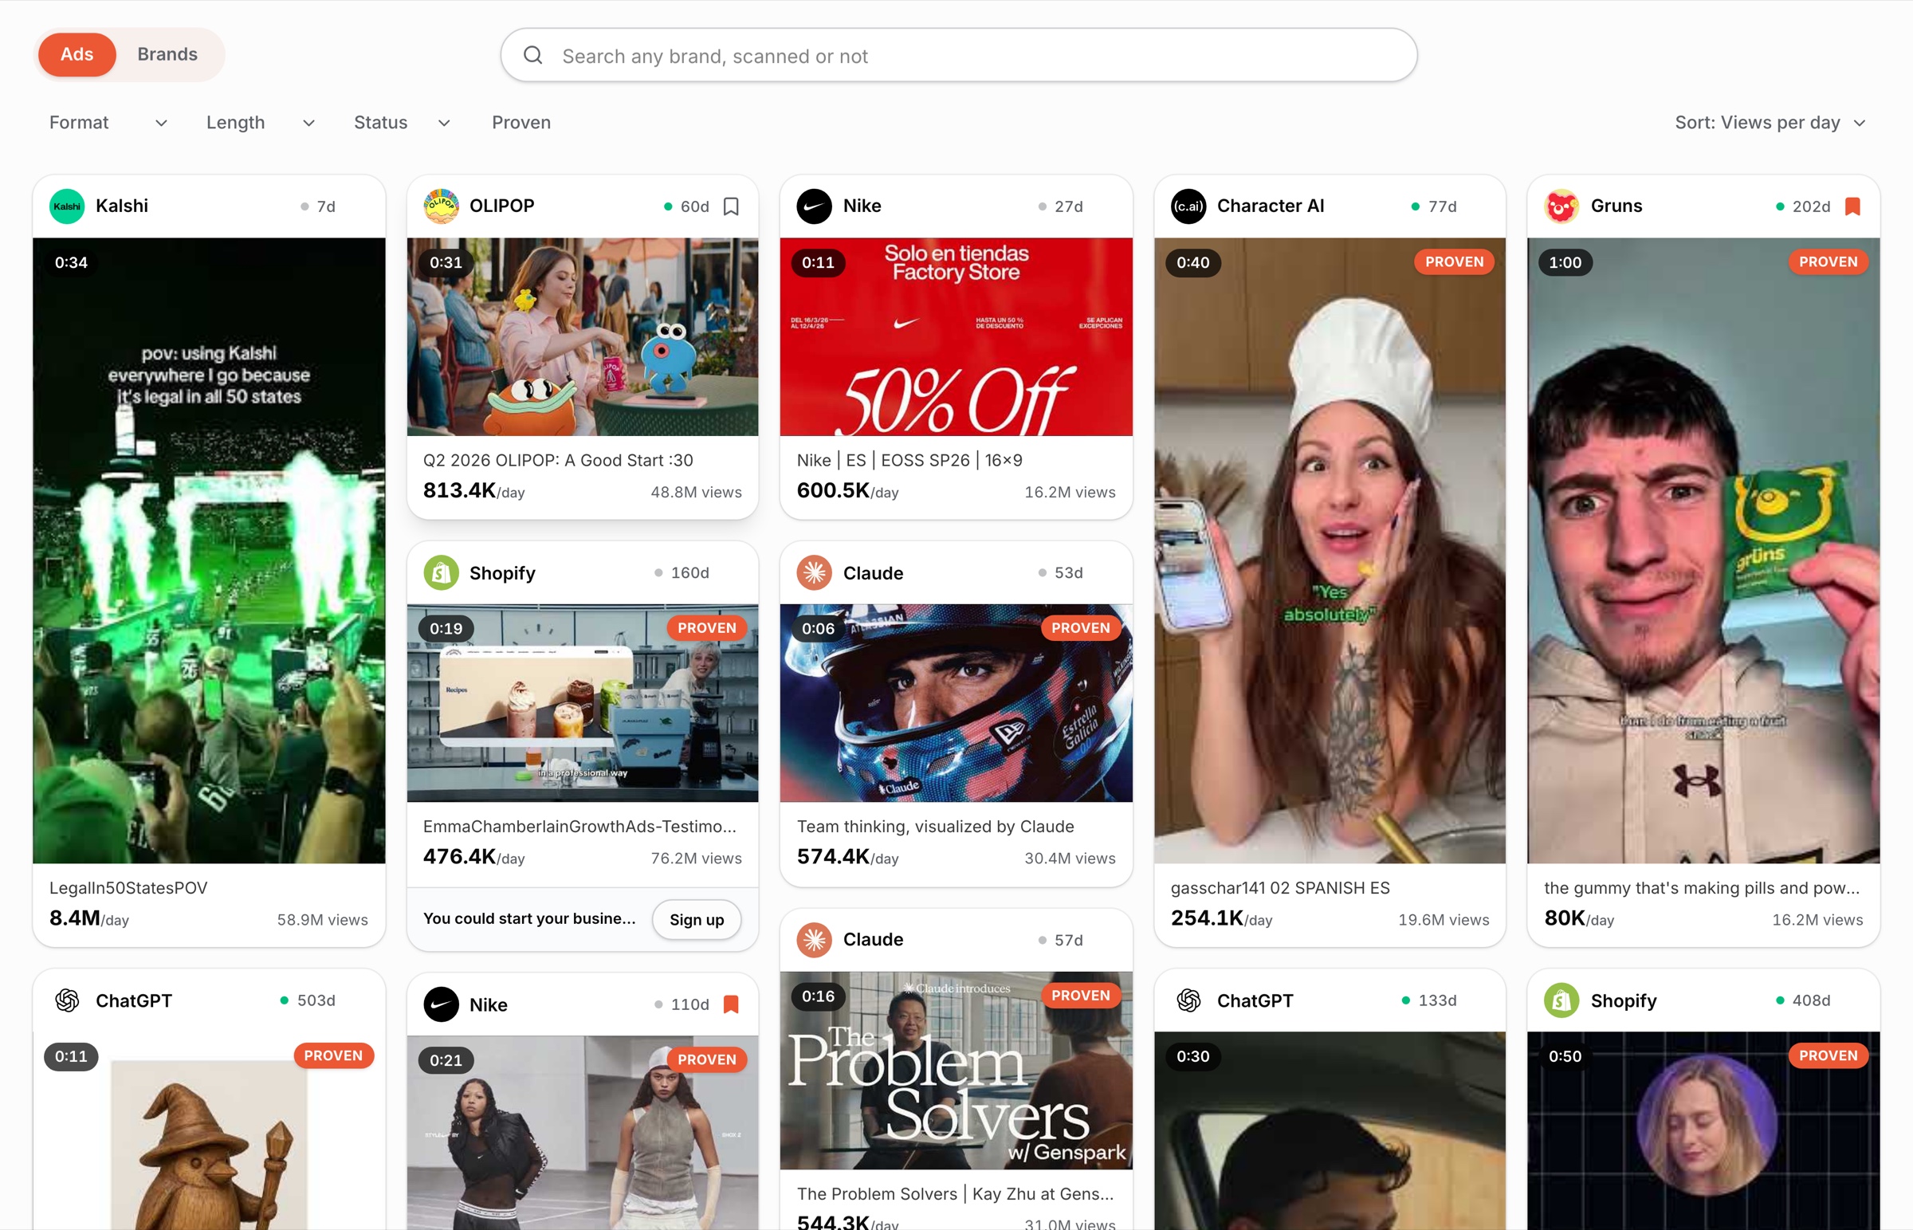
Task: Bookmark the OLIPOP ad
Action: 731,207
